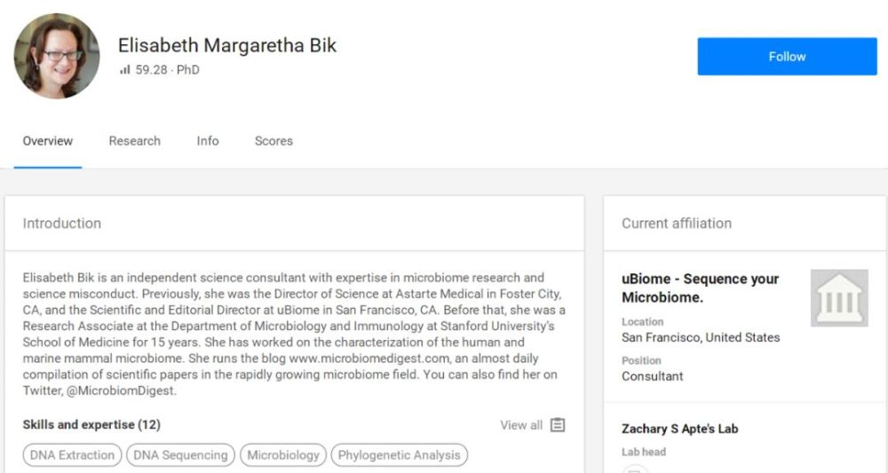Image resolution: width=888 pixels, height=473 pixels.
Task: Open the Research tab
Action: [x=135, y=141]
